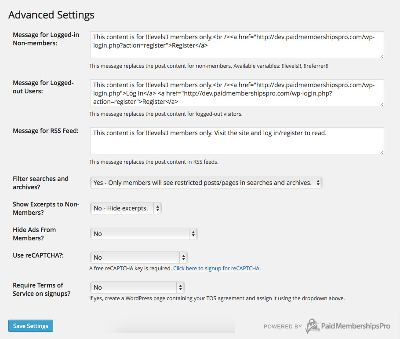The width and height of the screenshot is (400, 339).
Task: Click the Message for Logged-in Non-members label
Action: 46,39
